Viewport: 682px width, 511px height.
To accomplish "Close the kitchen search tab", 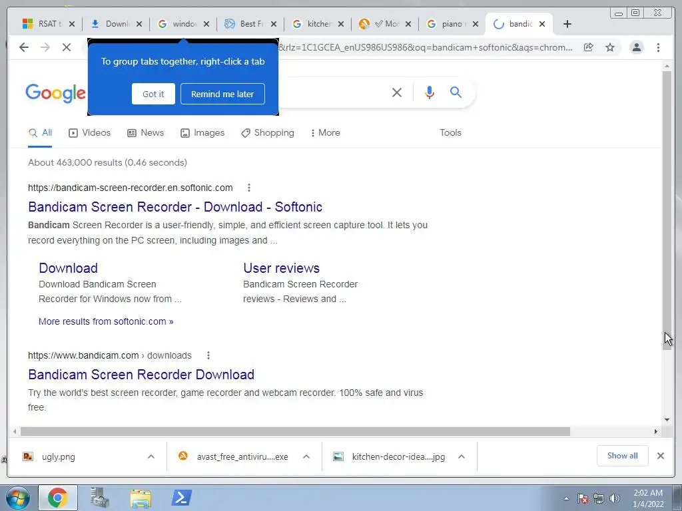I will tap(341, 24).
